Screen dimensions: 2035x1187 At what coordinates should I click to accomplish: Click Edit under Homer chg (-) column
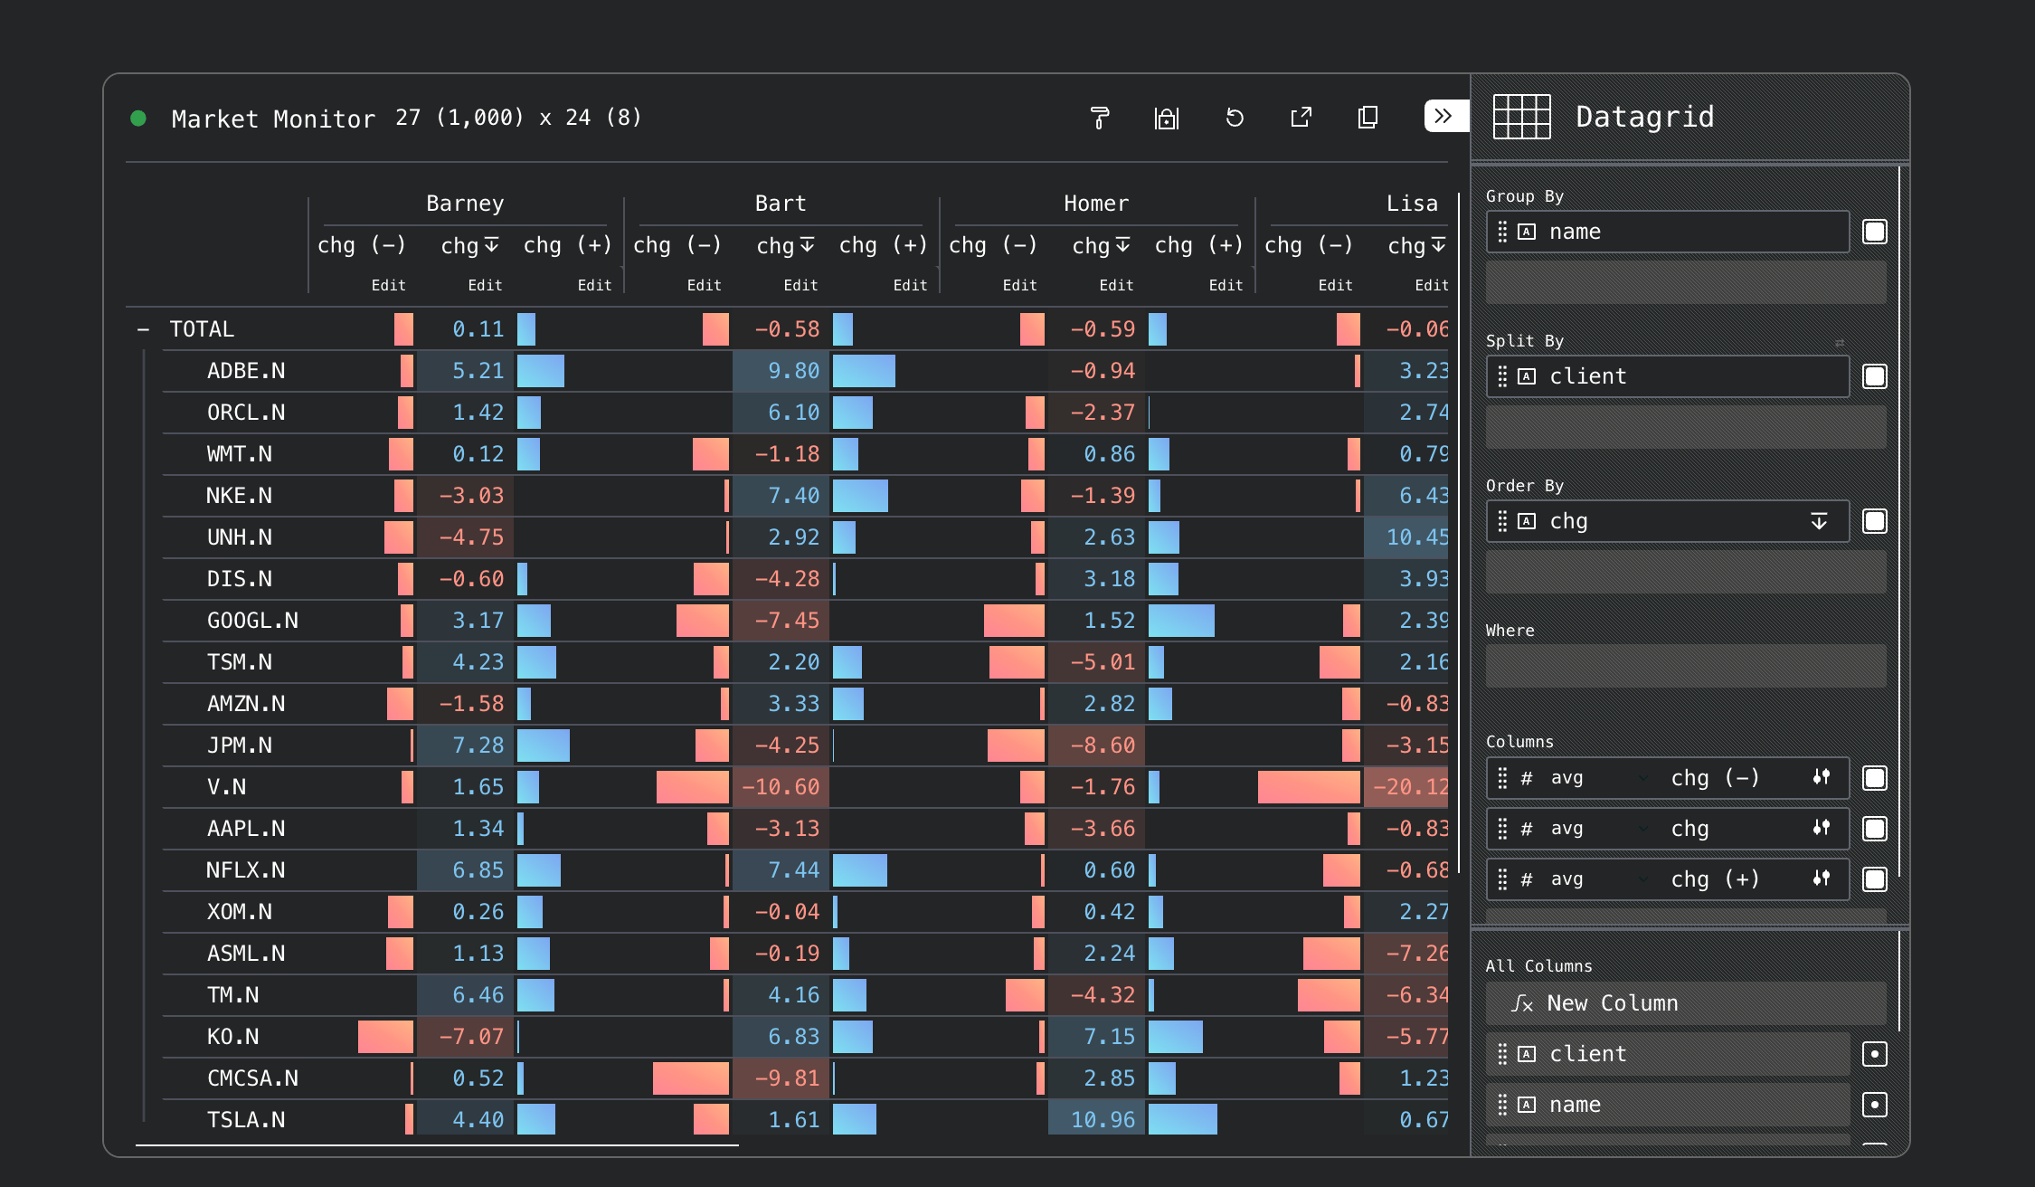(1019, 285)
